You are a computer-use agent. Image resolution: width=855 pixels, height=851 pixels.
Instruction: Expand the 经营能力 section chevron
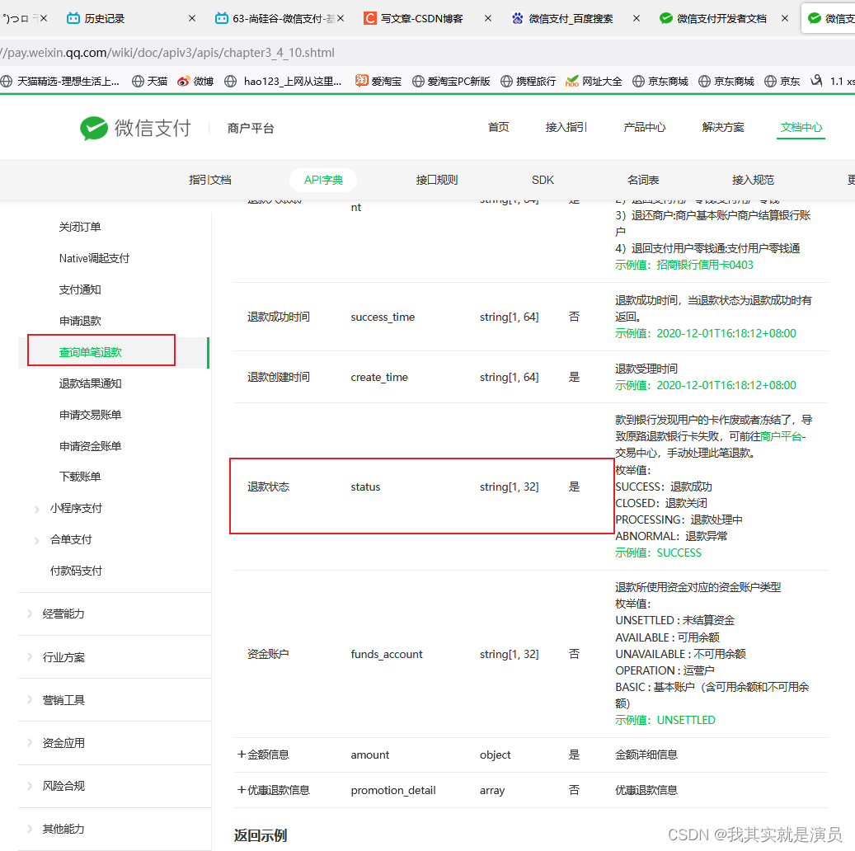pos(30,614)
